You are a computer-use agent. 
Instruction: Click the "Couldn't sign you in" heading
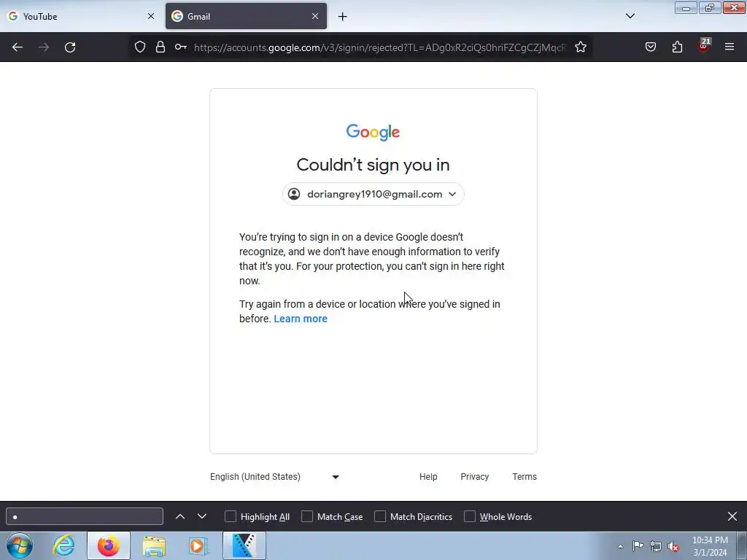pos(373,165)
